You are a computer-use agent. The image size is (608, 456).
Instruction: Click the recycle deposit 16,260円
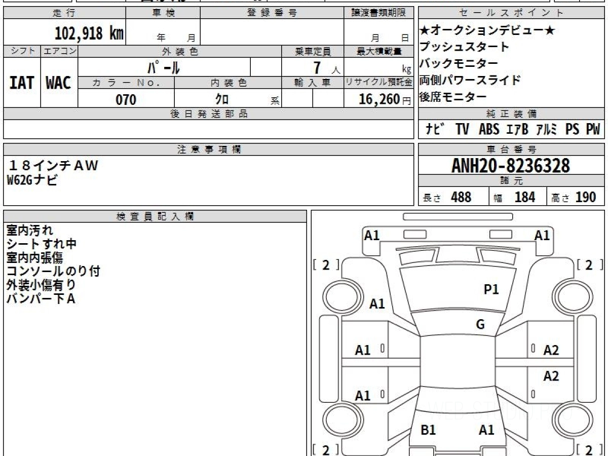coord(385,100)
